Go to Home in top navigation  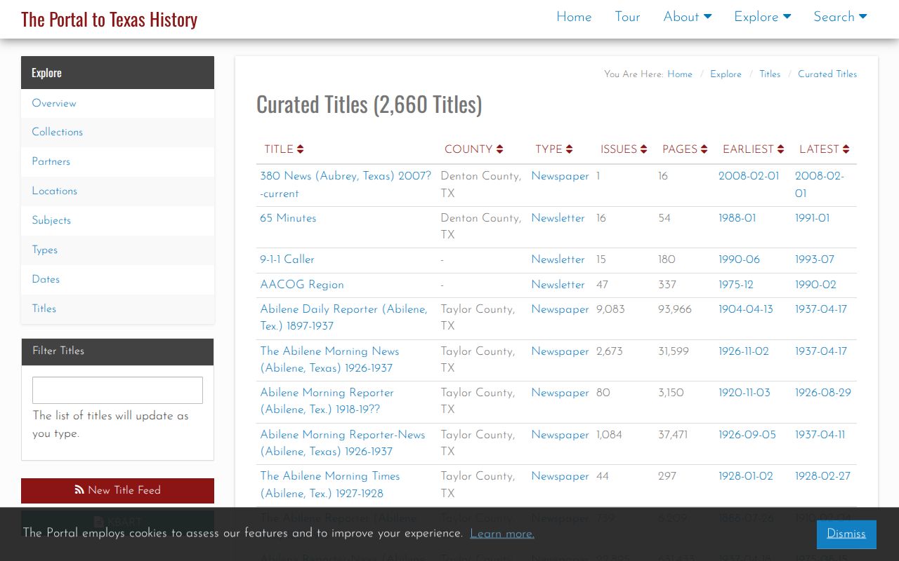574,17
